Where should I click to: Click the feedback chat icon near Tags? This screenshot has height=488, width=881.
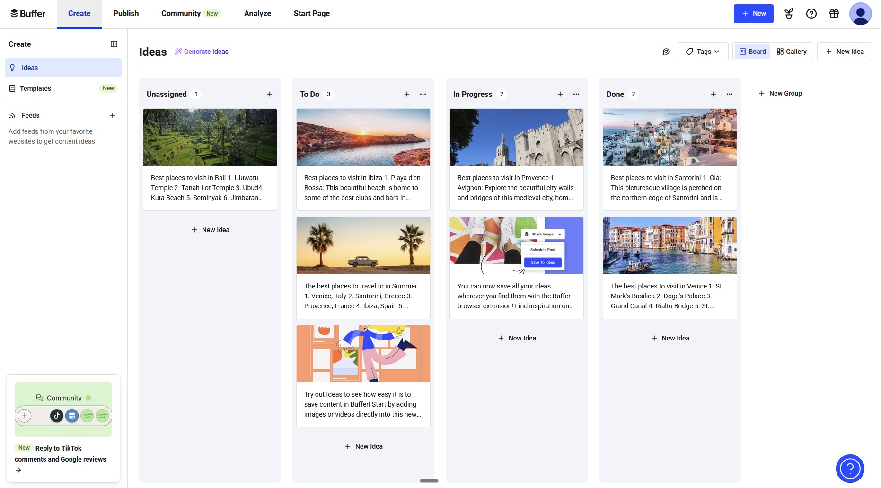point(666,51)
